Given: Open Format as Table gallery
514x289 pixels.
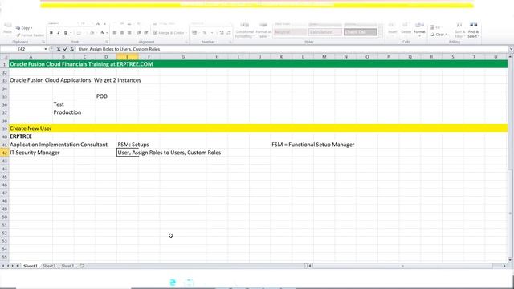Looking at the screenshot, I should pyautogui.click(x=263, y=31).
